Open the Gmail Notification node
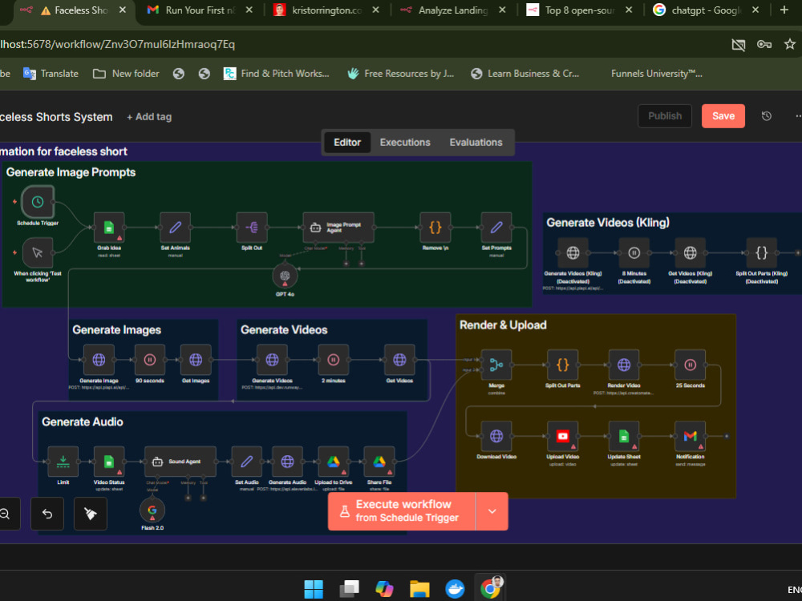802x601 pixels. pyautogui.click(x=690, y=436)
